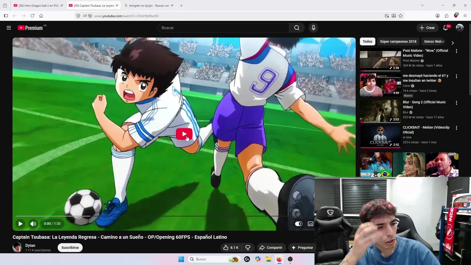
Task: Open the account avatar menu
Action: (460, 28)
